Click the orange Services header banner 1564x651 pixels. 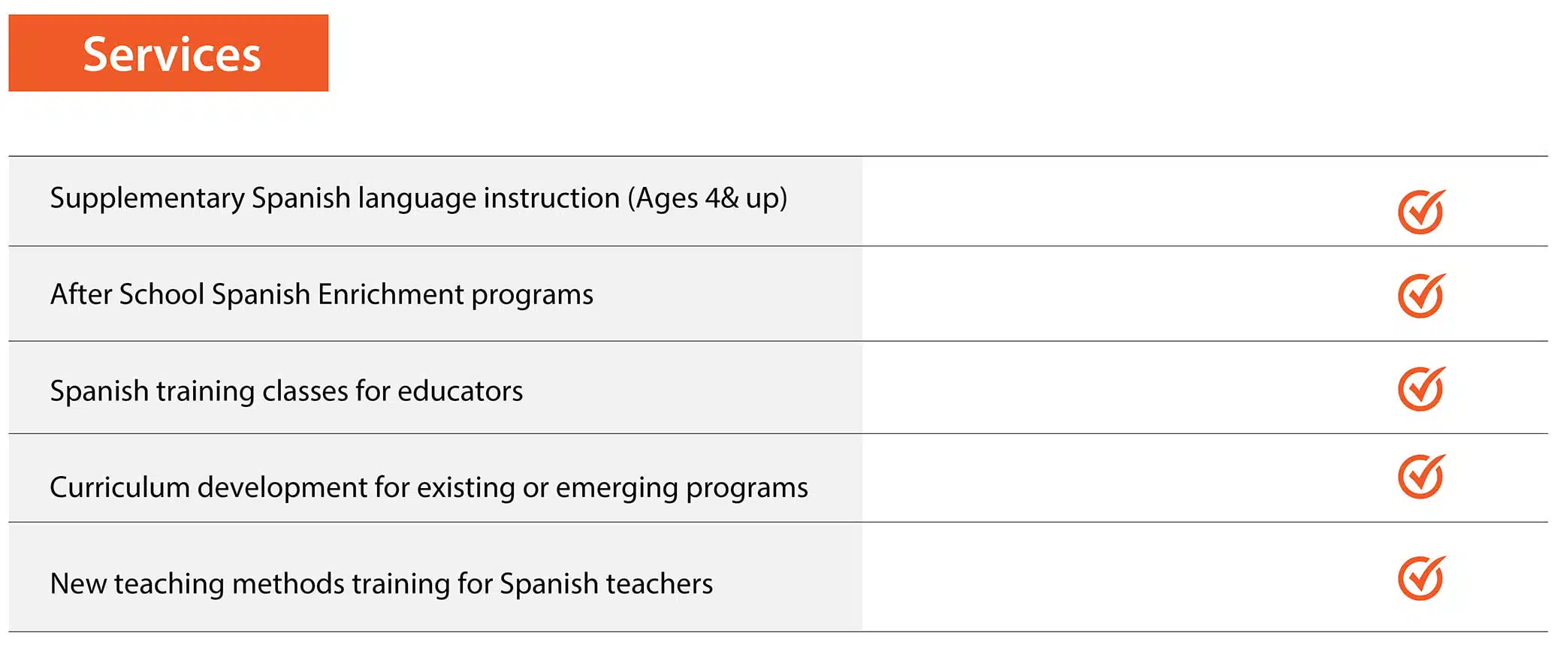click(x=168, y=53)
